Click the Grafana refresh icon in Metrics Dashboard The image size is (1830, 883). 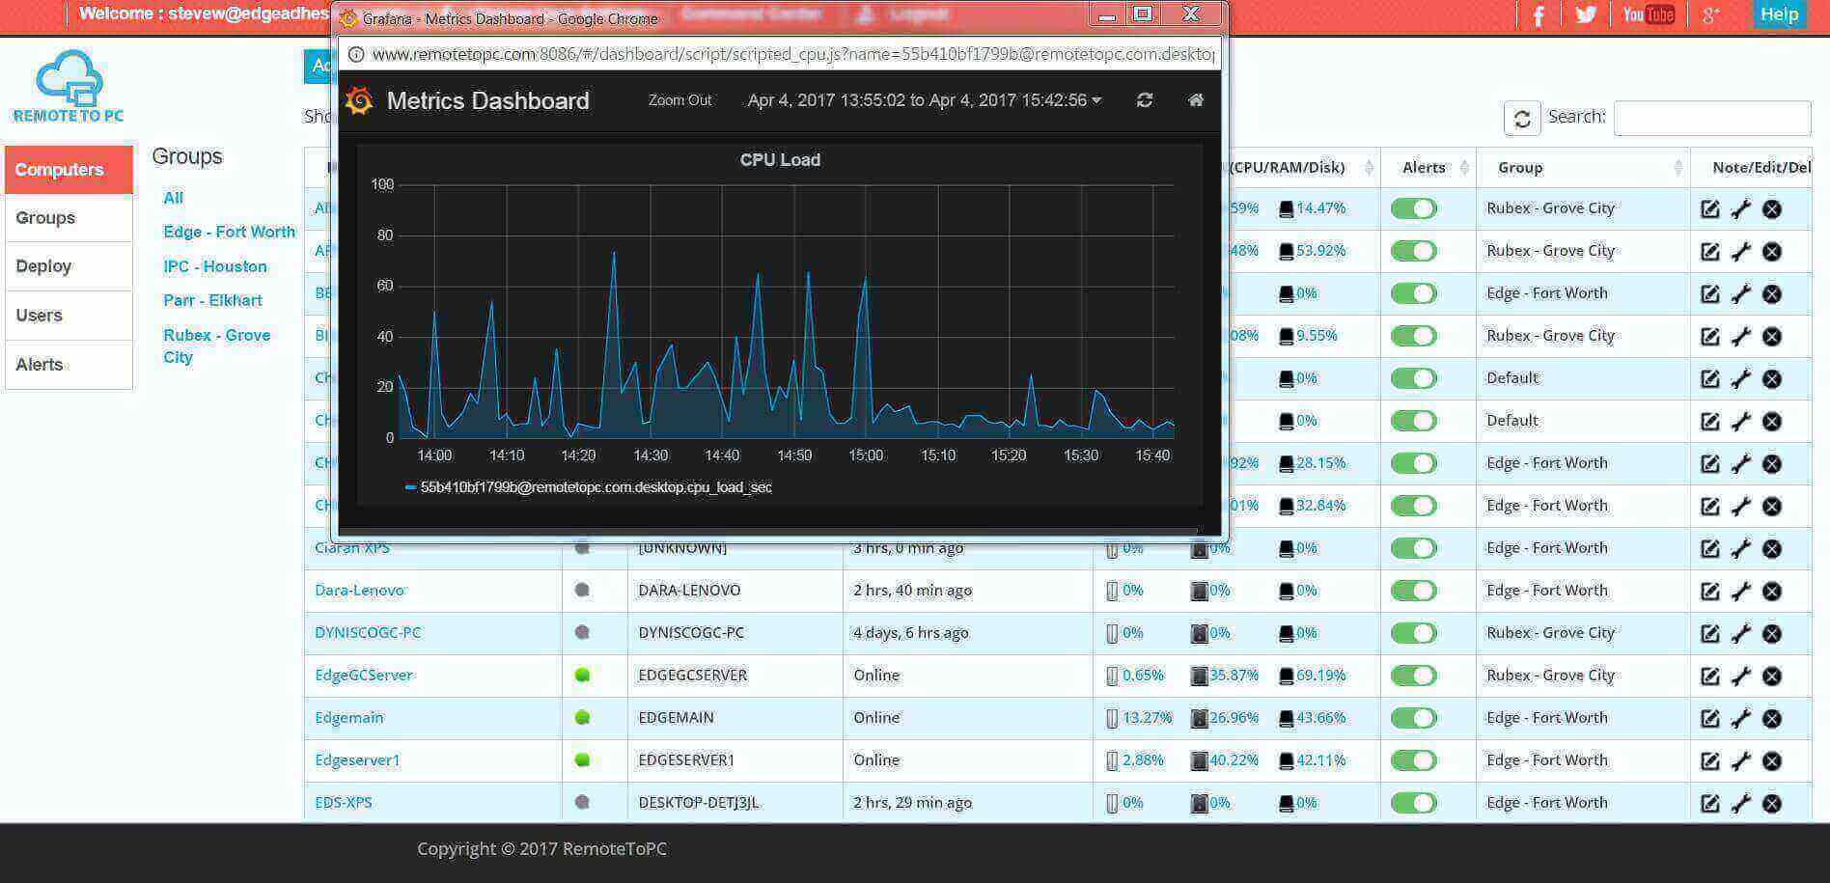1145,100
